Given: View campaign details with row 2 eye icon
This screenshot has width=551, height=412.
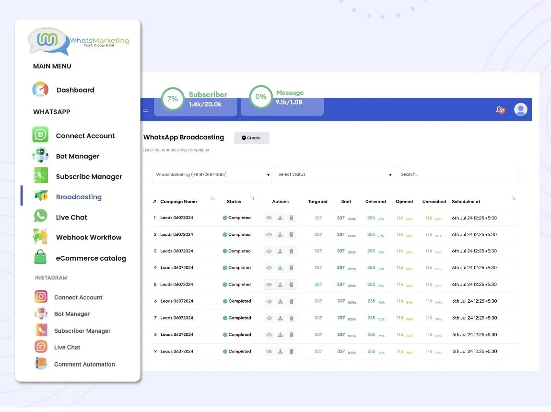Looking at the screenshot, I should (269, 235).
